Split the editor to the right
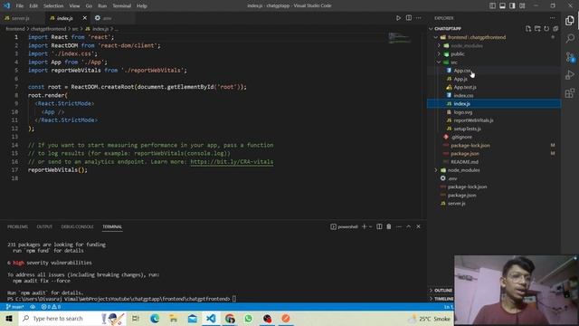This screenshot has width=579, height=326. [409, 18]
